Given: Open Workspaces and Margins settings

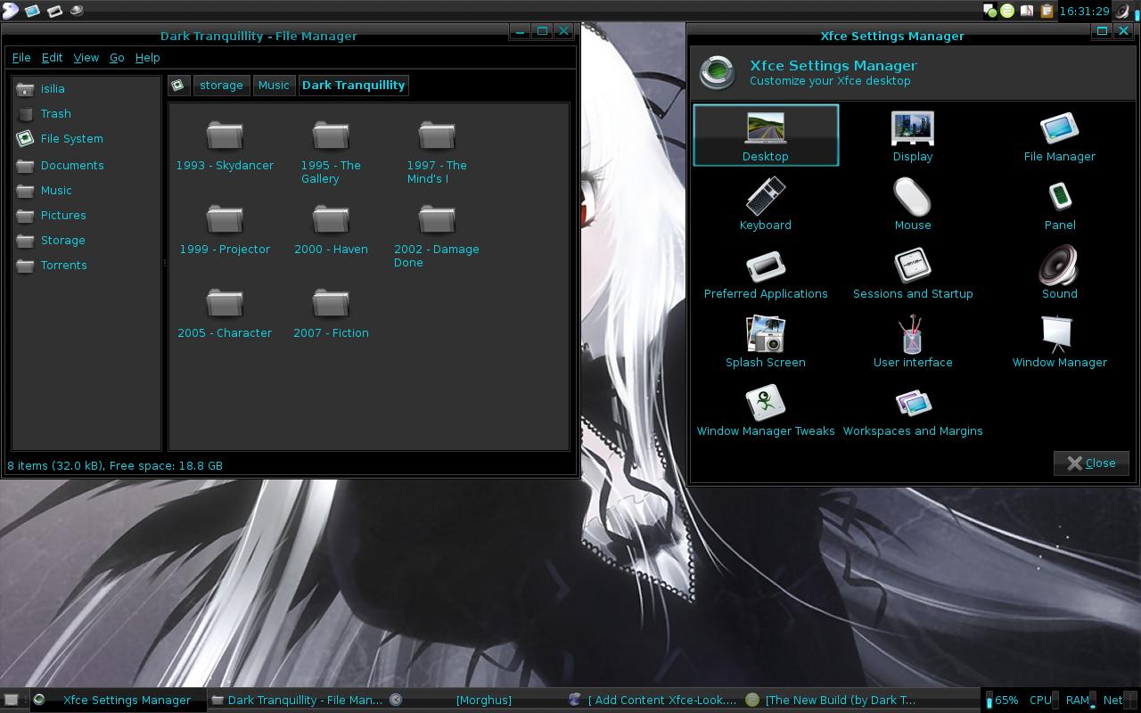Looking at the screenshot, I should click(913, 410).
